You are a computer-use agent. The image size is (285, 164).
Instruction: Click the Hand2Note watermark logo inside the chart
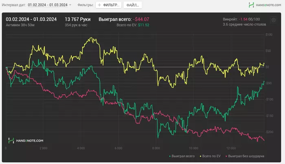click(26, 140)
